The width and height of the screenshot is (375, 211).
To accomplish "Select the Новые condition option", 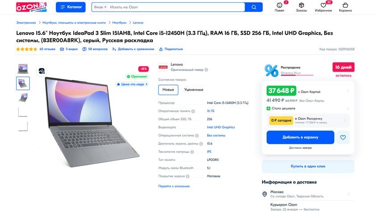I will point(168,89).
